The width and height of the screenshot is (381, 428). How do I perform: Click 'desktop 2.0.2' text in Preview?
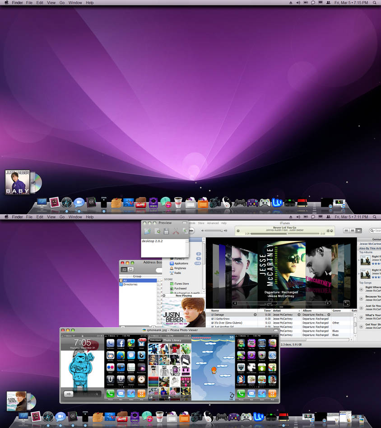(x=152, y=241)
